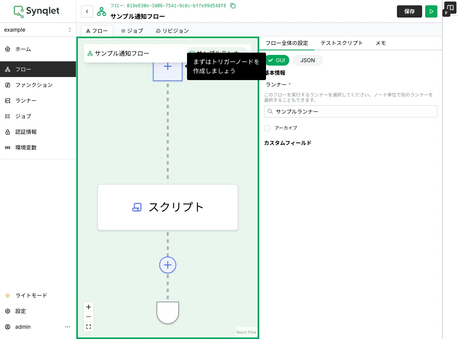Open the example workspace selector

[x=38, y=30]
